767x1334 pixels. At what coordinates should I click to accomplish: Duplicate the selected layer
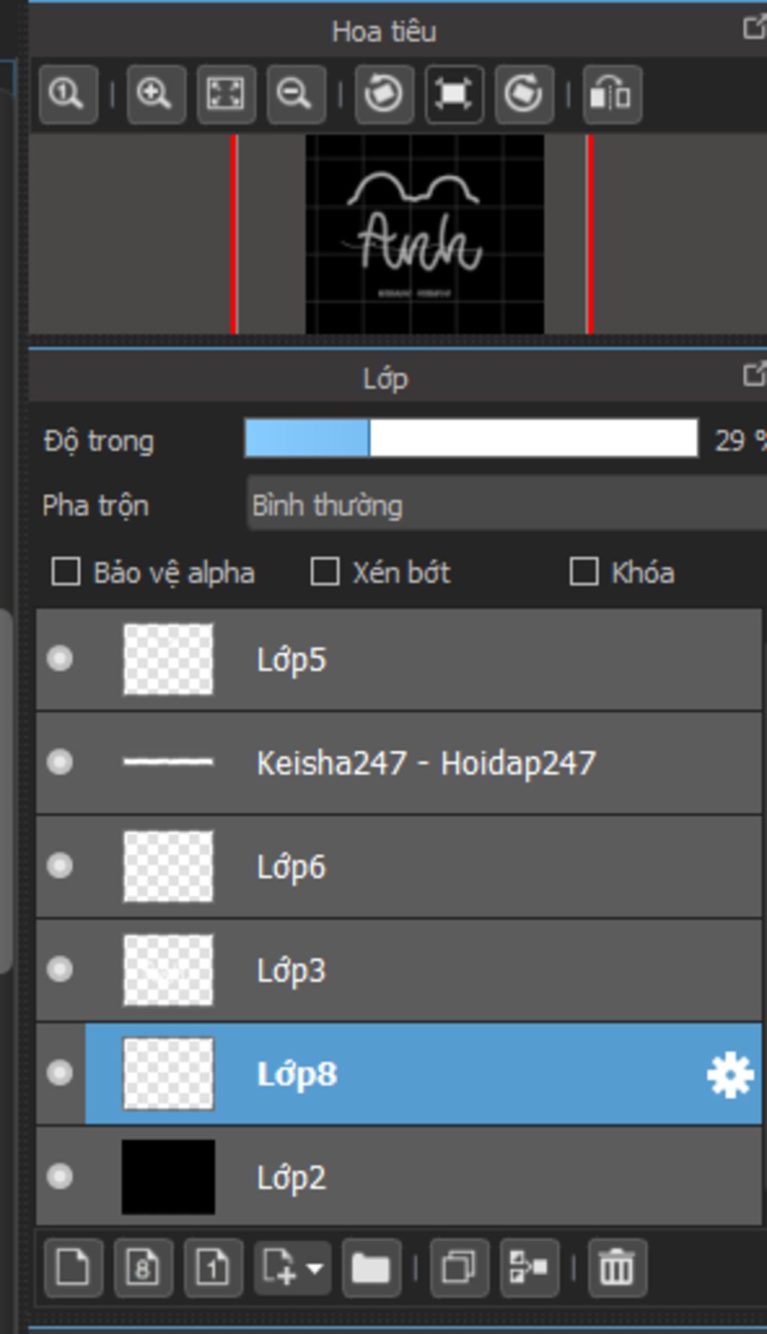point(459,1267)
